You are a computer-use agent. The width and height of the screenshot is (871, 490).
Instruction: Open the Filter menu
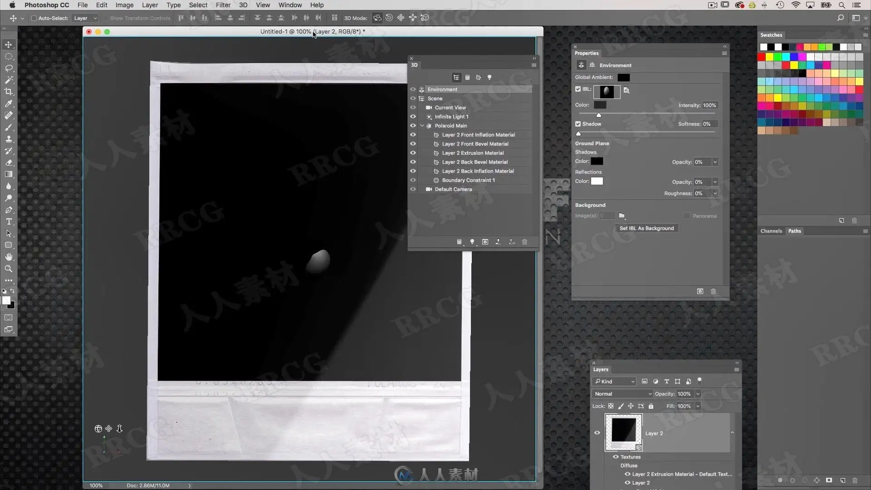pos(223,5)
